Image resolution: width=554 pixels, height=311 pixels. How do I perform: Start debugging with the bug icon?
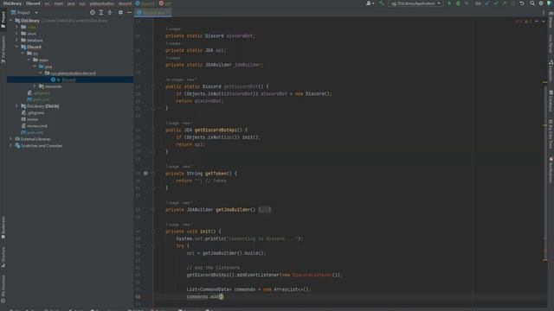458,3
